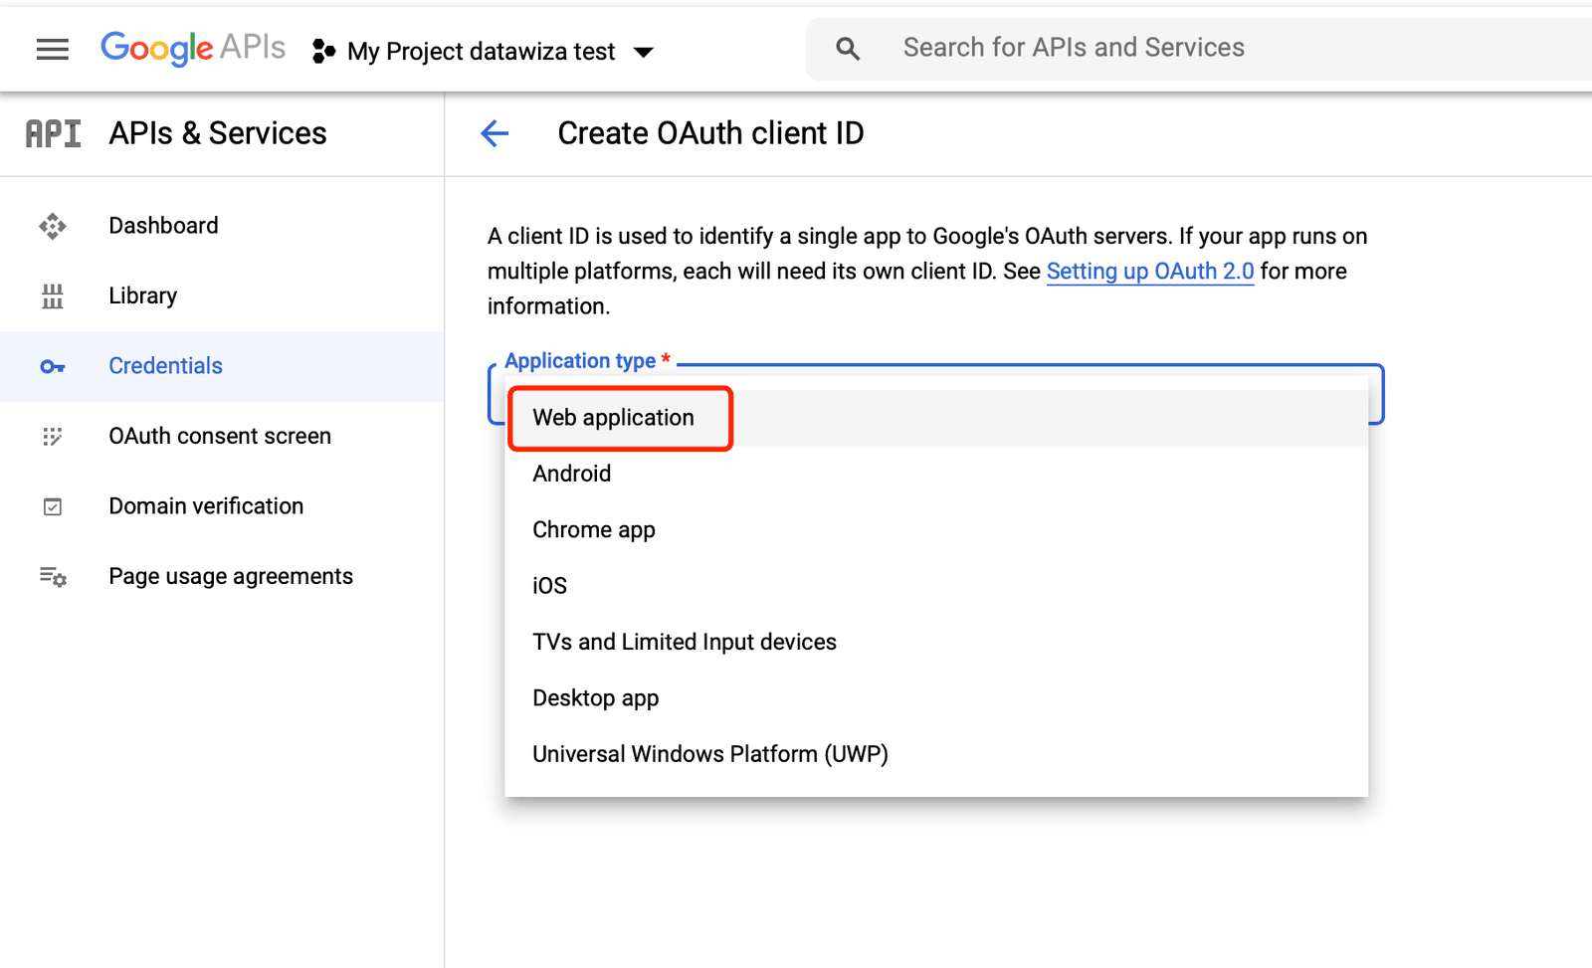Select Android application type
The width and height of the screenshot is (1592, 968).
coord(936,474)
